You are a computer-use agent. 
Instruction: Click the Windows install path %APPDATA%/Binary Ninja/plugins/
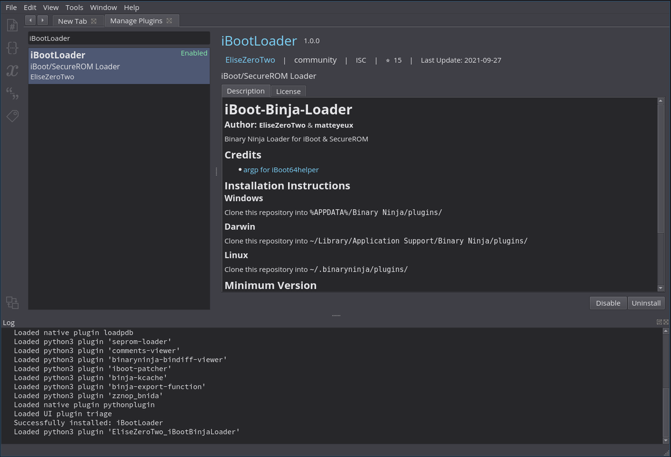[x=376, y=213]
